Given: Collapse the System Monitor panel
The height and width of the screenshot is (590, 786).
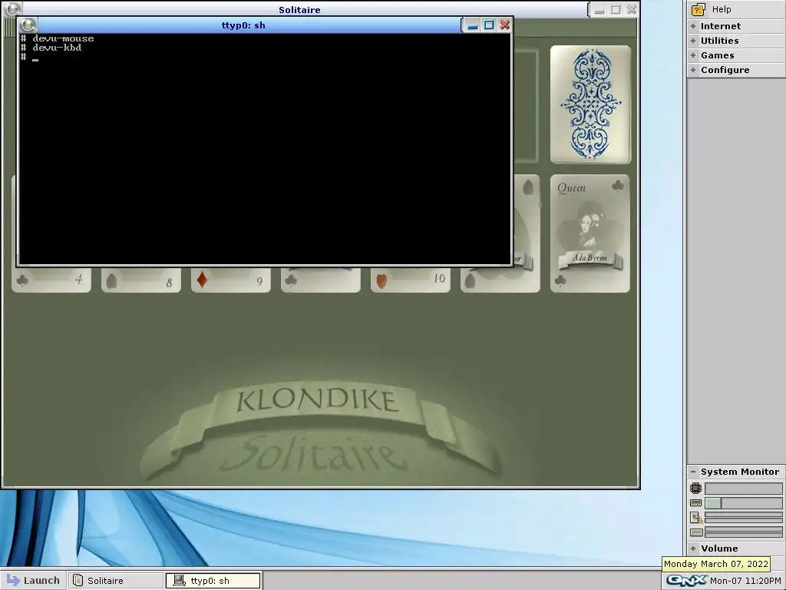Looking at the screenshot, I should 693,472.
